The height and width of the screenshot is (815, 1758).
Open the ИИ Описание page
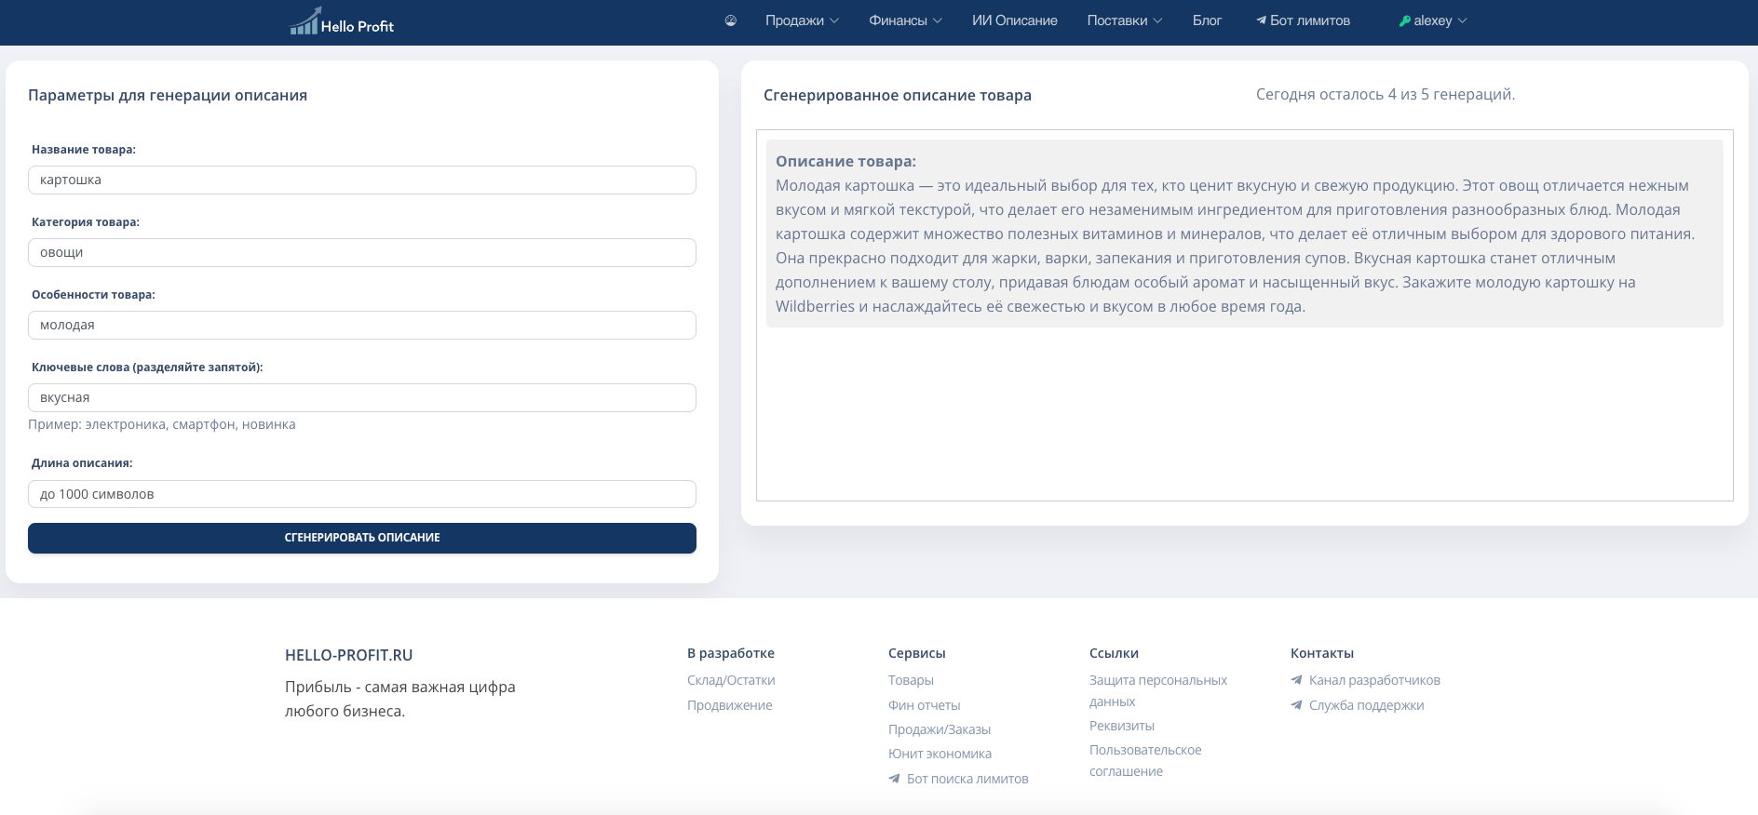point(1015,20)
